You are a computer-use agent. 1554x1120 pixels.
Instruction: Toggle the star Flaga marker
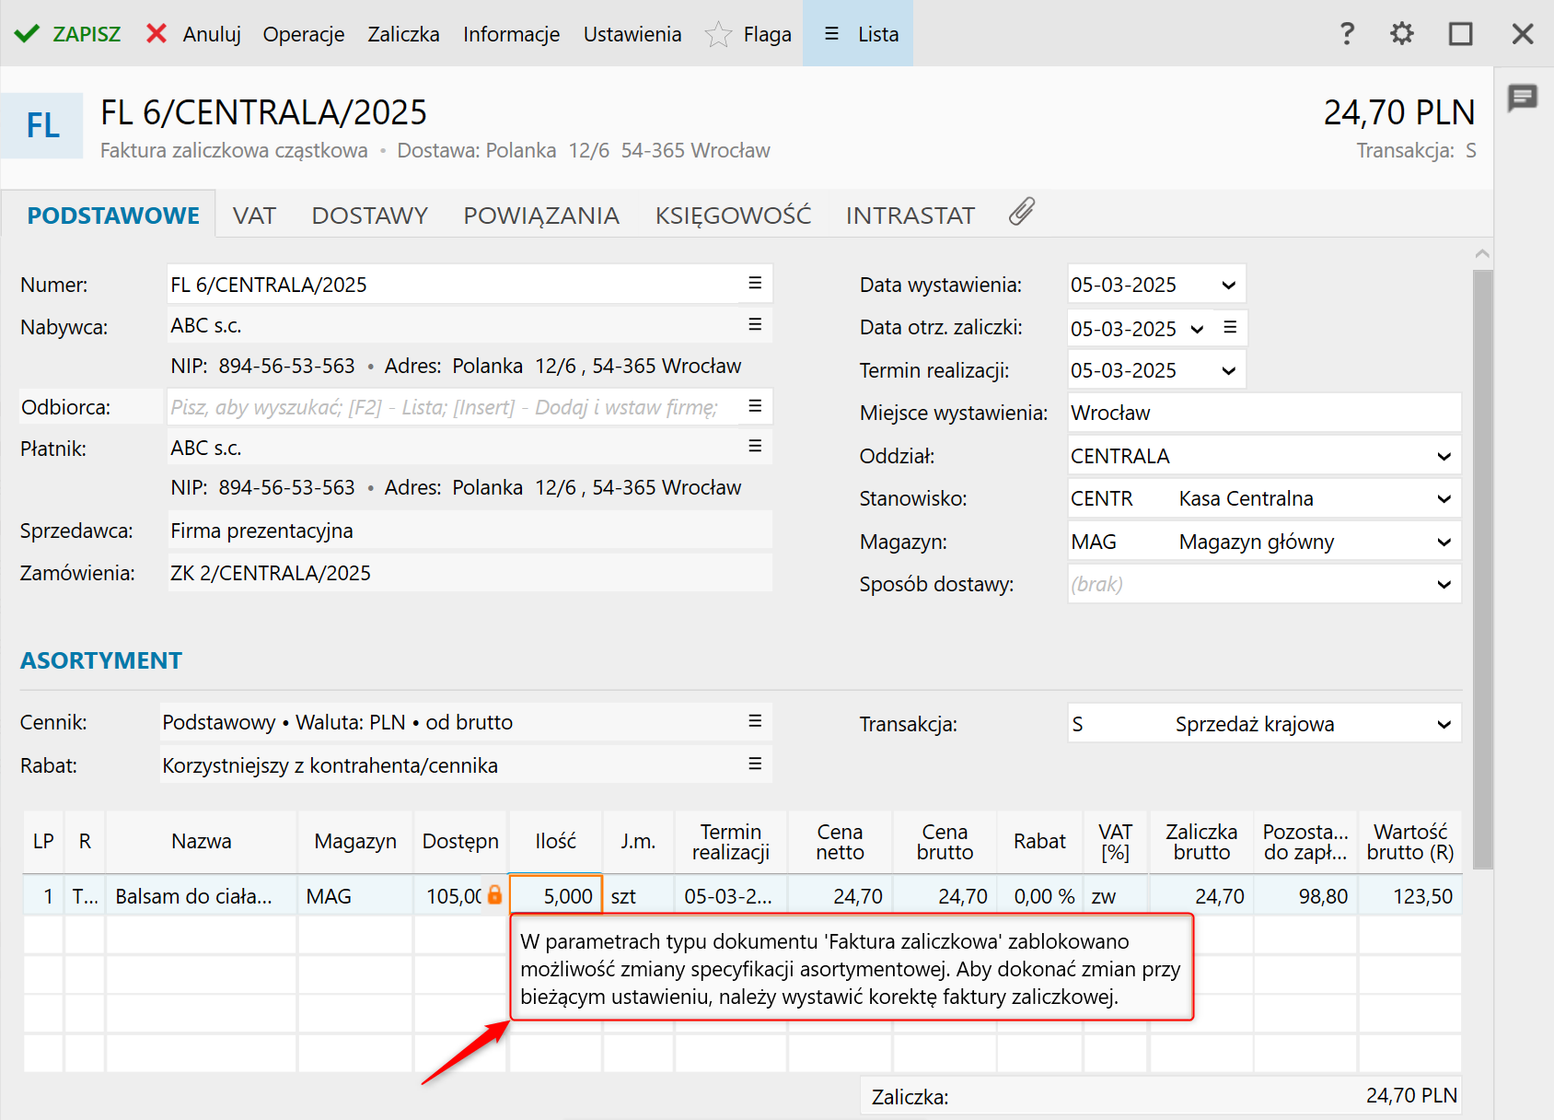[718, 35]
